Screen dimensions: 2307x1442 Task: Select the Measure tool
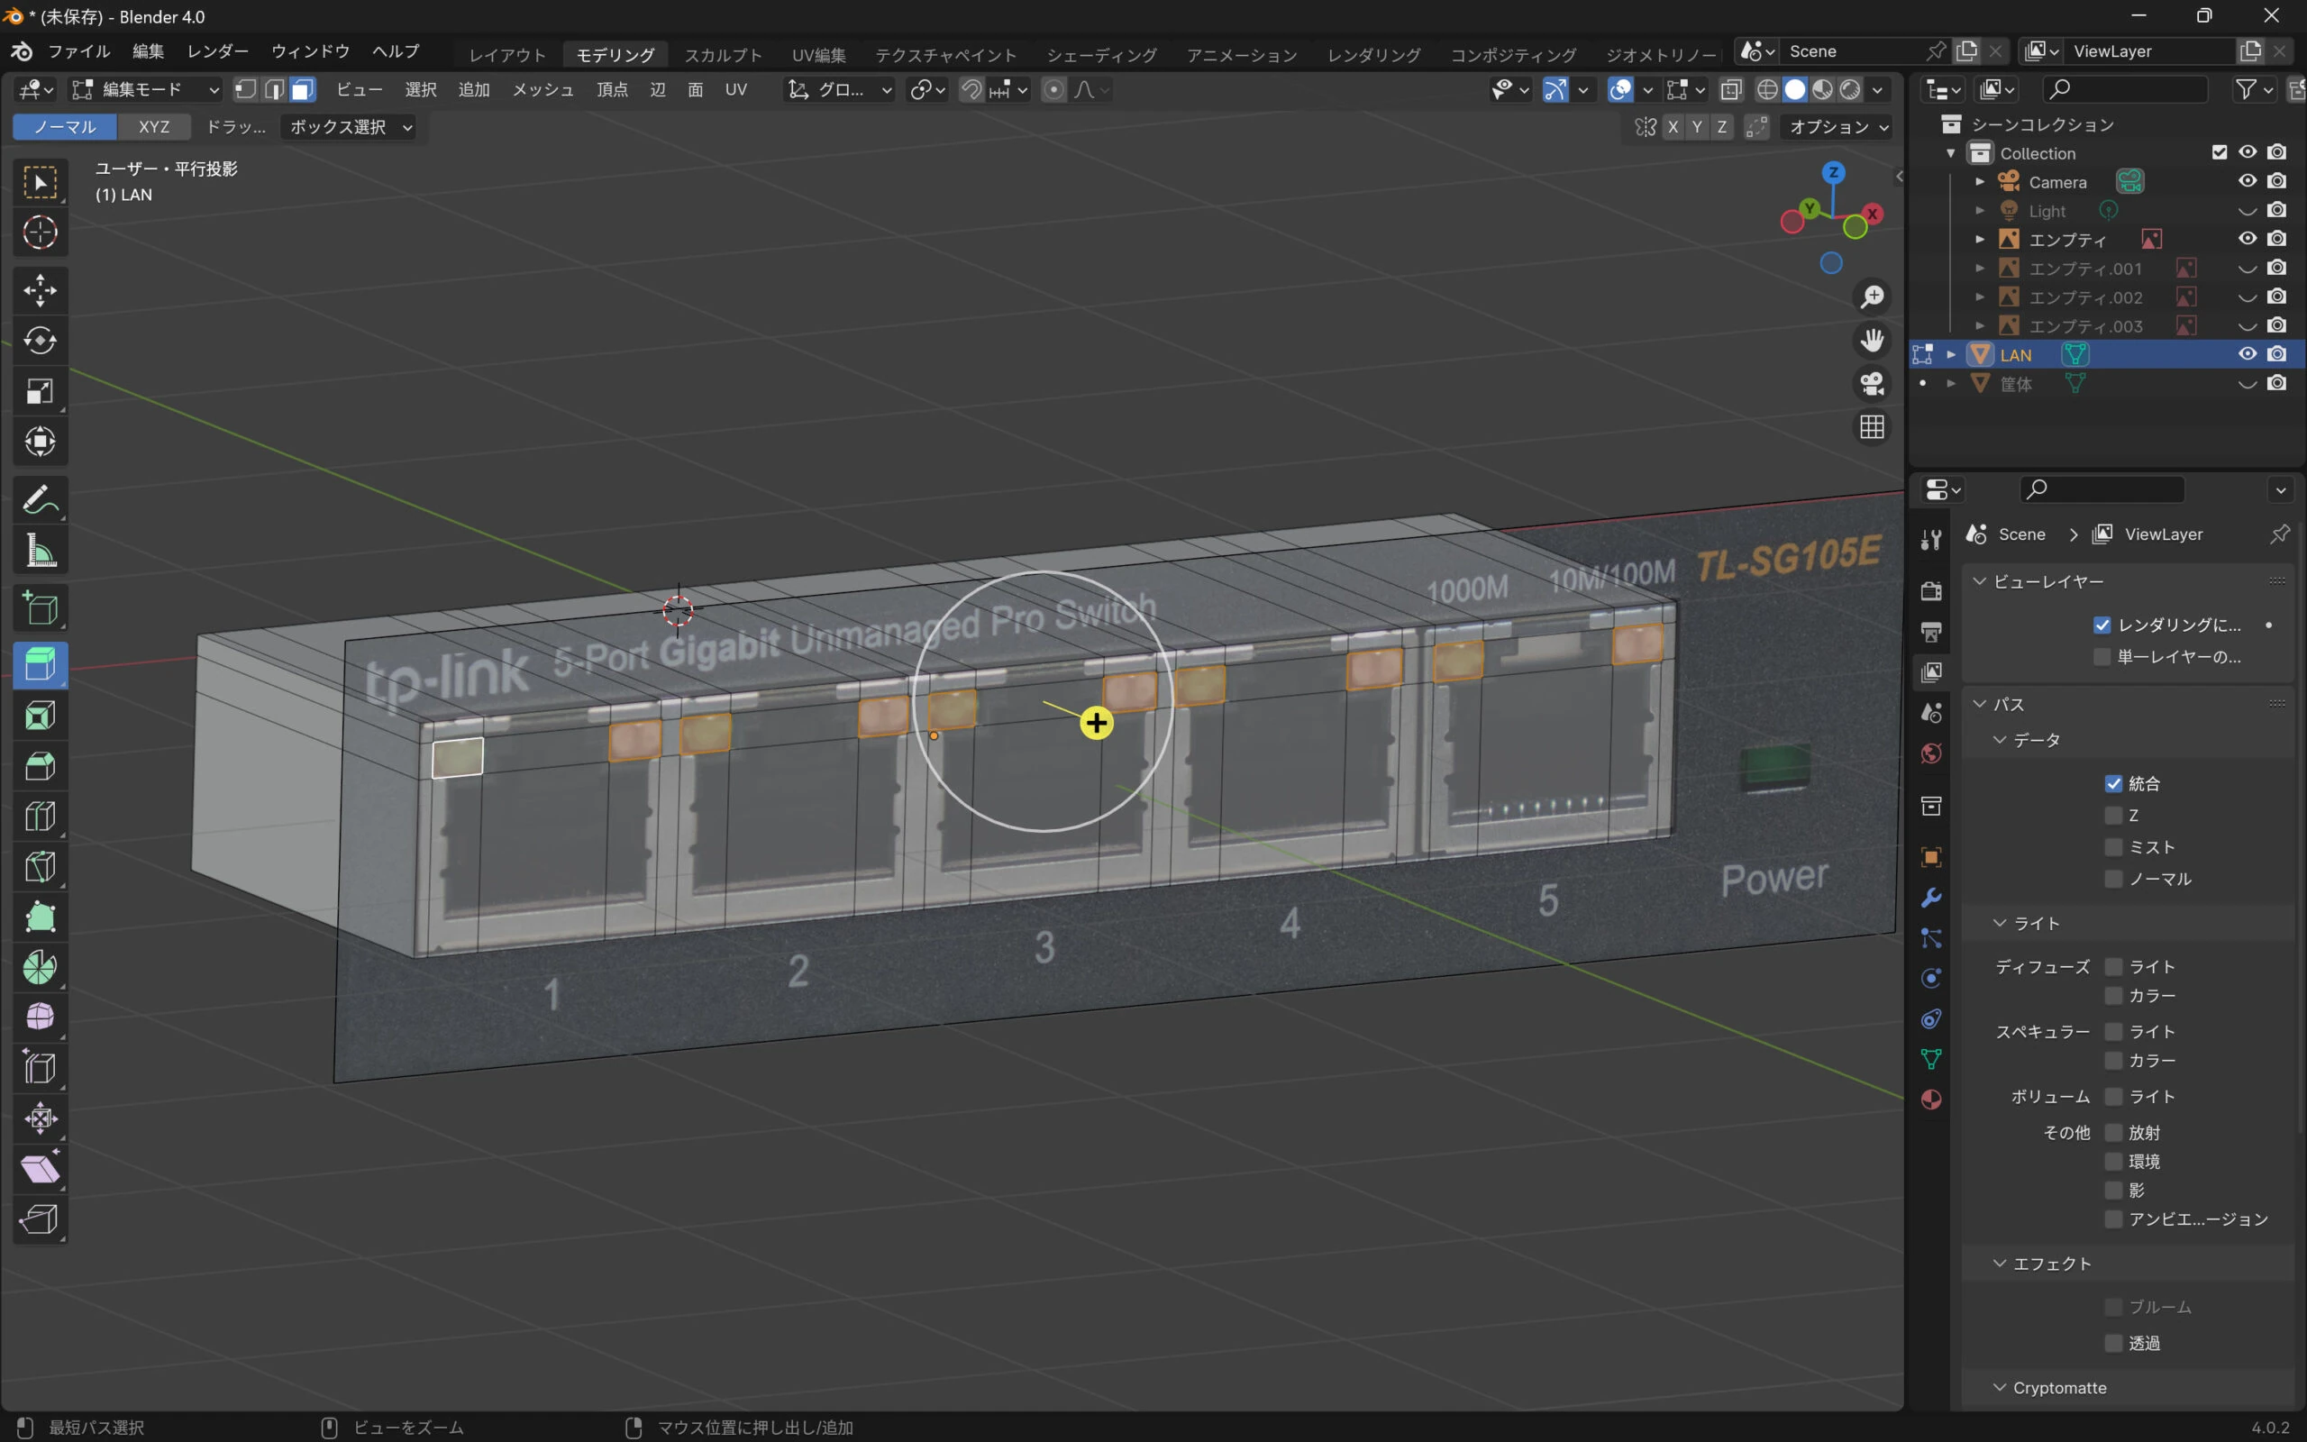pos(40,552)
